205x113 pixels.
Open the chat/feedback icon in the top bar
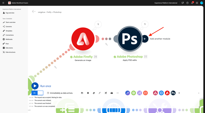tap(183, 3)
